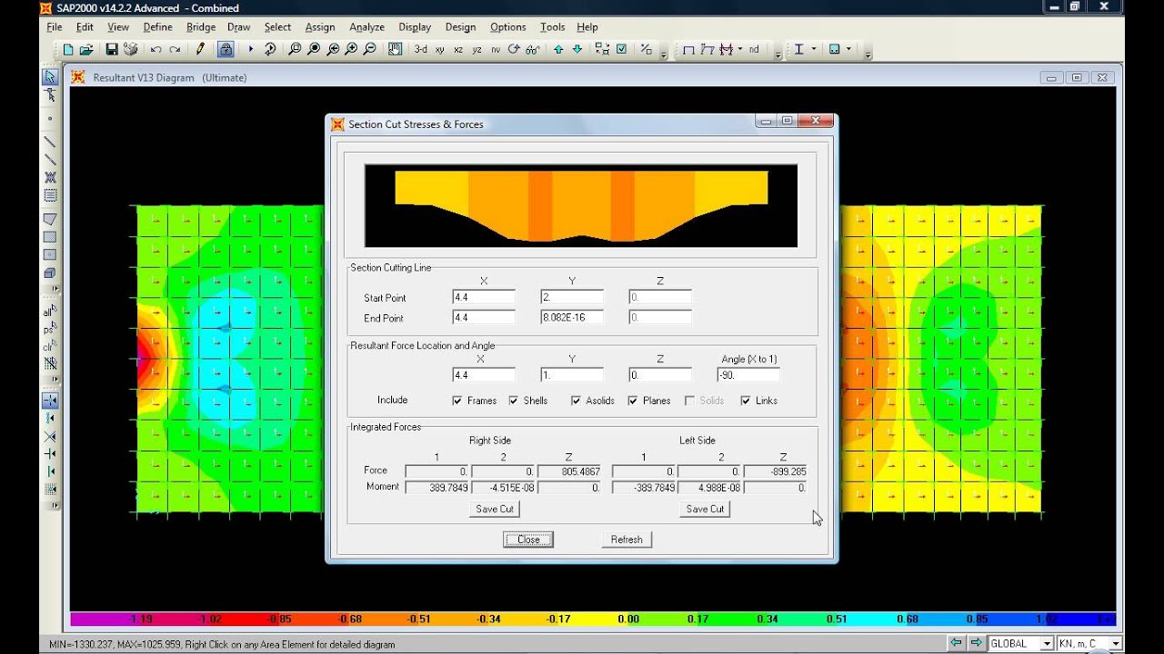This screenshot has height=654, width=1164.
Task: Select the 3-d view button
Action: 420,49
